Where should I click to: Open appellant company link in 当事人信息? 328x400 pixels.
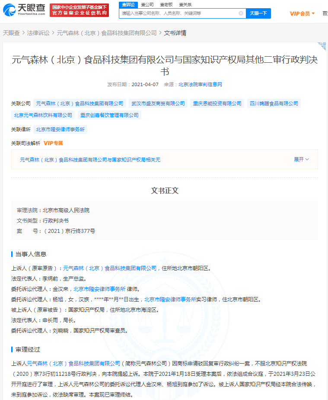point(110,268)
